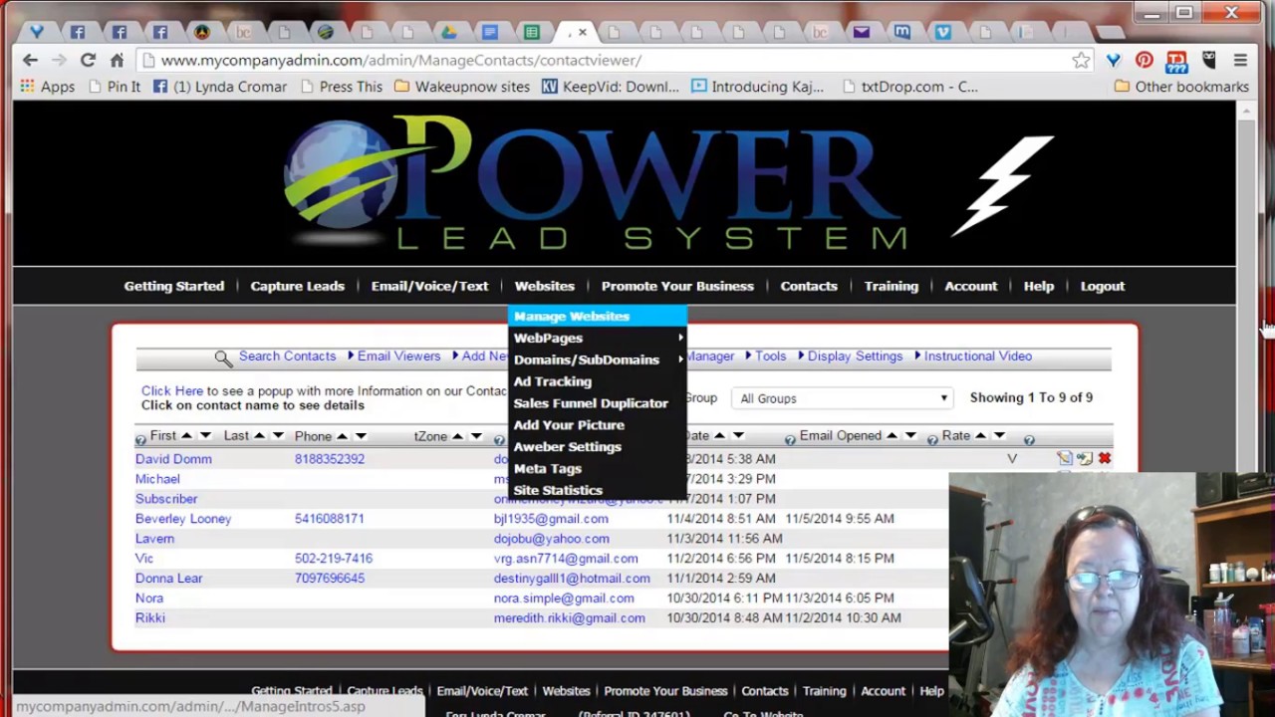This screenshot has width=1275, height=717.
Task: Click Logout in the top navigation
Action: [x=1102, y=286]
